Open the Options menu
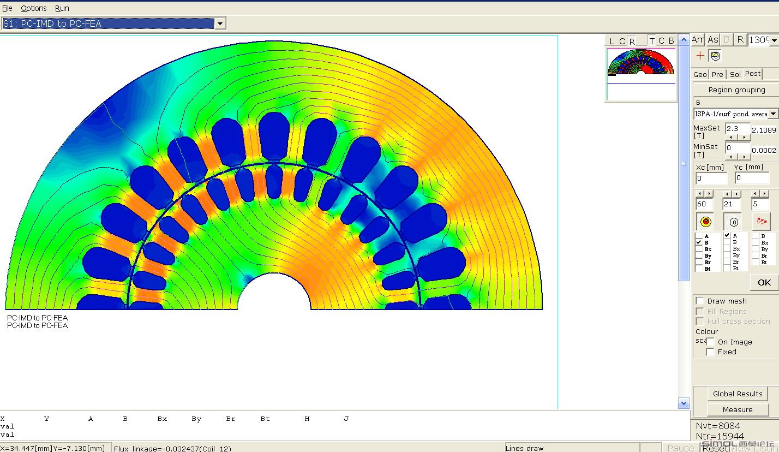 [x=34, y=8]
